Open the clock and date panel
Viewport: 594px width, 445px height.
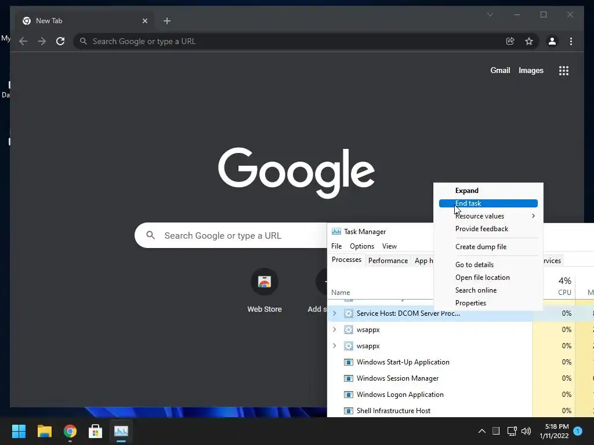pos(554,431)
